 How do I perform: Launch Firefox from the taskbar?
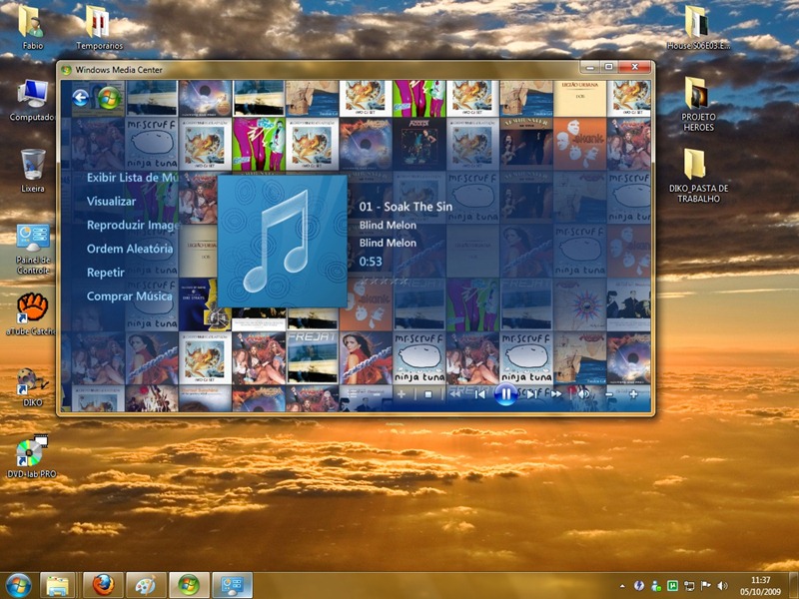[x=103, y=586]
